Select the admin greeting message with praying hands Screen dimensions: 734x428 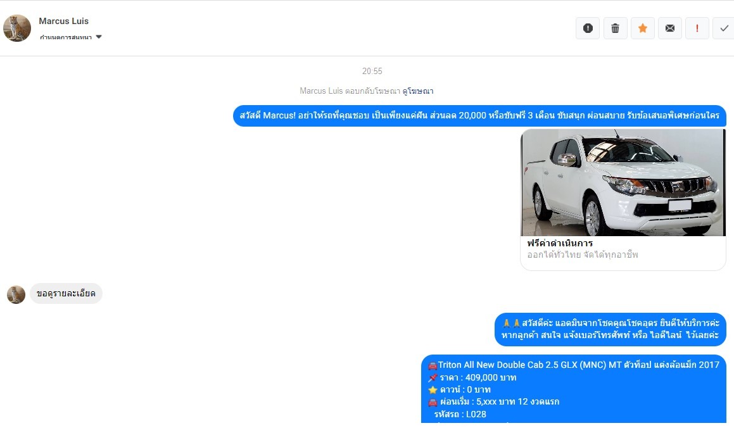(611, 329)
